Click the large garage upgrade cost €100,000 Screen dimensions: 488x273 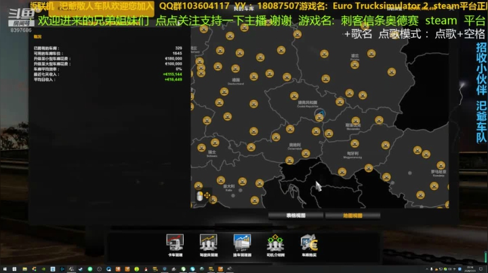(174, 64)
